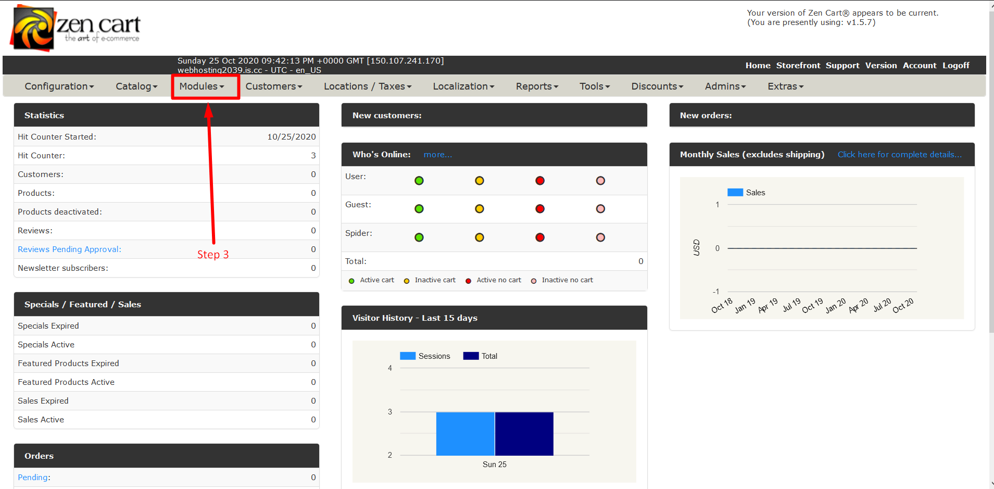Screen dimensions: 994x489
Task: Open the Configuration dropdown menu
Action: click(x=59, y=86)
